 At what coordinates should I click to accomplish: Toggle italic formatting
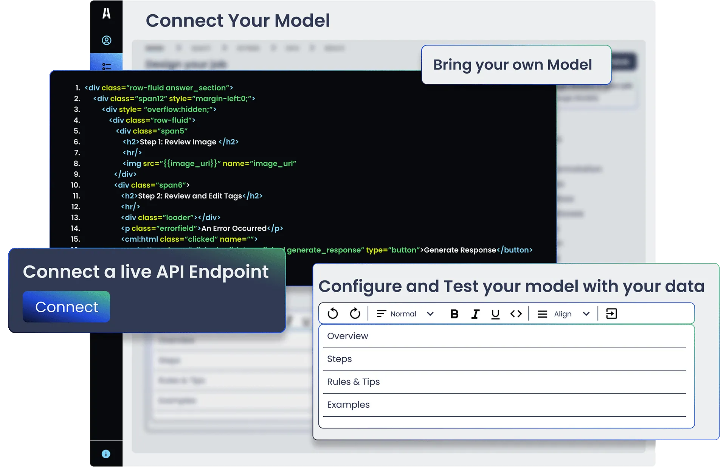click(475, 313)
